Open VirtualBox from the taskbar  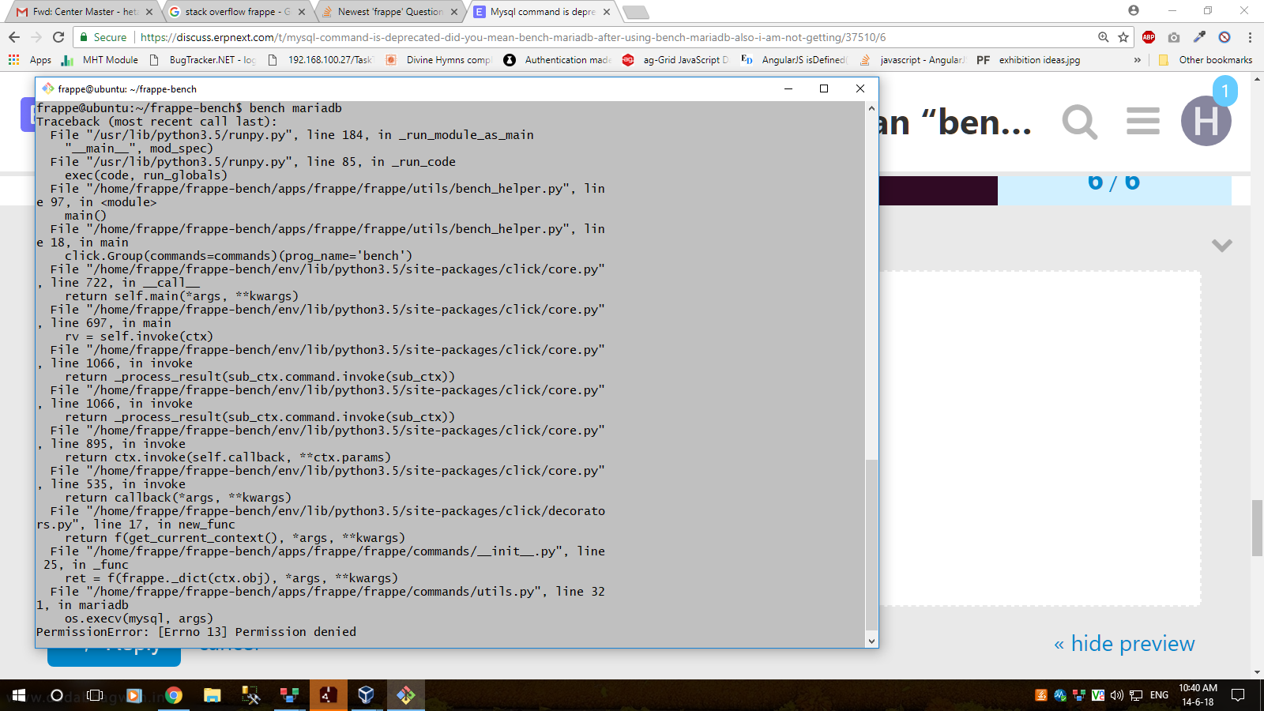click(x=366, y=695)
